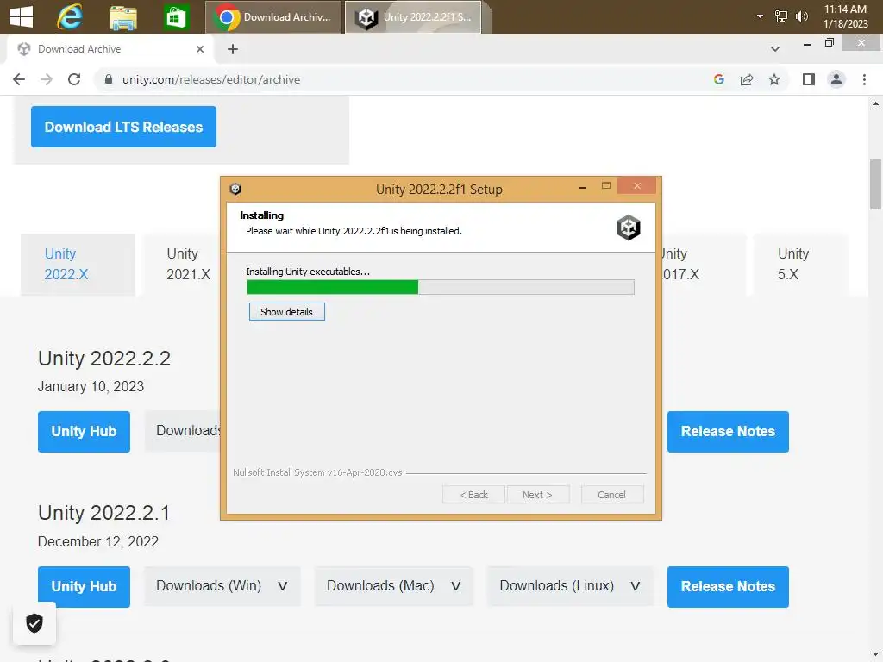Expand Downloads (Mac) for Unity 2022.2.1
This screenshot has height=662, width=883.
[x=393, y=586]
